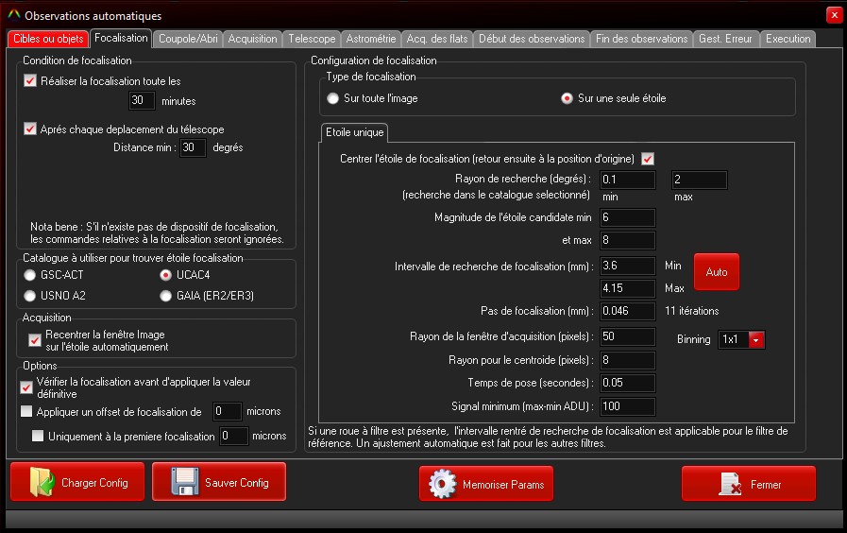Select the Etoile unique sub-tab
The width and height of the screenshot is (847, 533).
(x=354, y=132)
